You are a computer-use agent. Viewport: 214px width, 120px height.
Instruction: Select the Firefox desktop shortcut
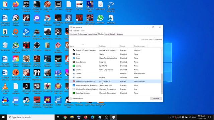(16, 5)
